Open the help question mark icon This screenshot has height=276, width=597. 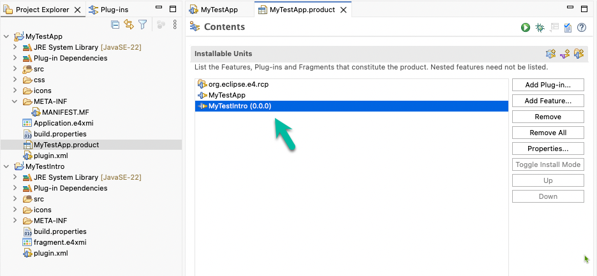582,27
